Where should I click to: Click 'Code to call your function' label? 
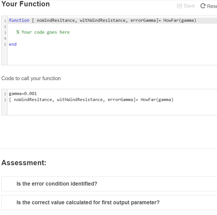[31, 78]
